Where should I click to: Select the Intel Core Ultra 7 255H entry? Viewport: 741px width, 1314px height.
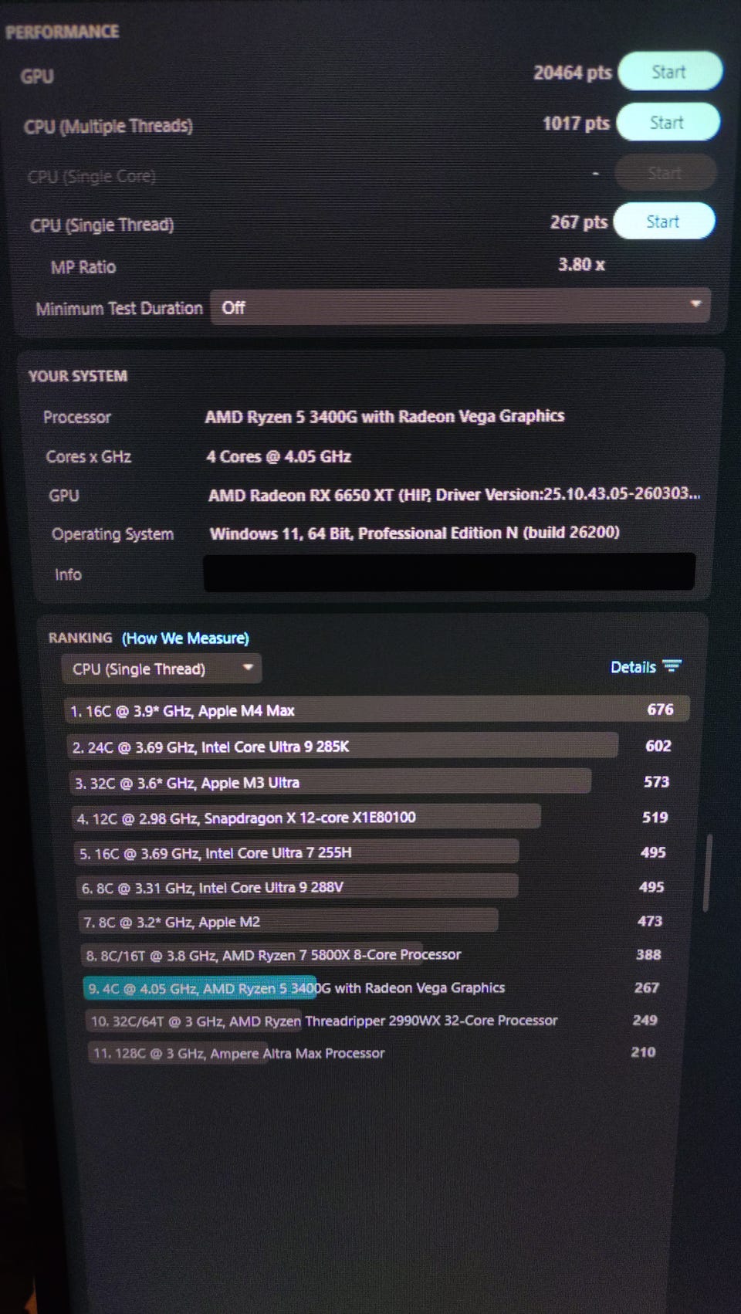click(298, 853)
